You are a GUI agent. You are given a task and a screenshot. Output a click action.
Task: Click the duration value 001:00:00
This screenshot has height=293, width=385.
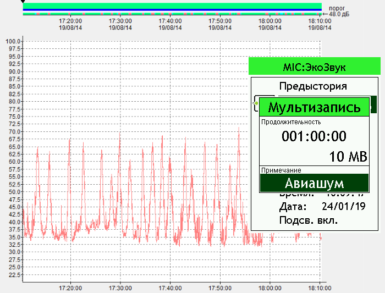tap(314, 136)
